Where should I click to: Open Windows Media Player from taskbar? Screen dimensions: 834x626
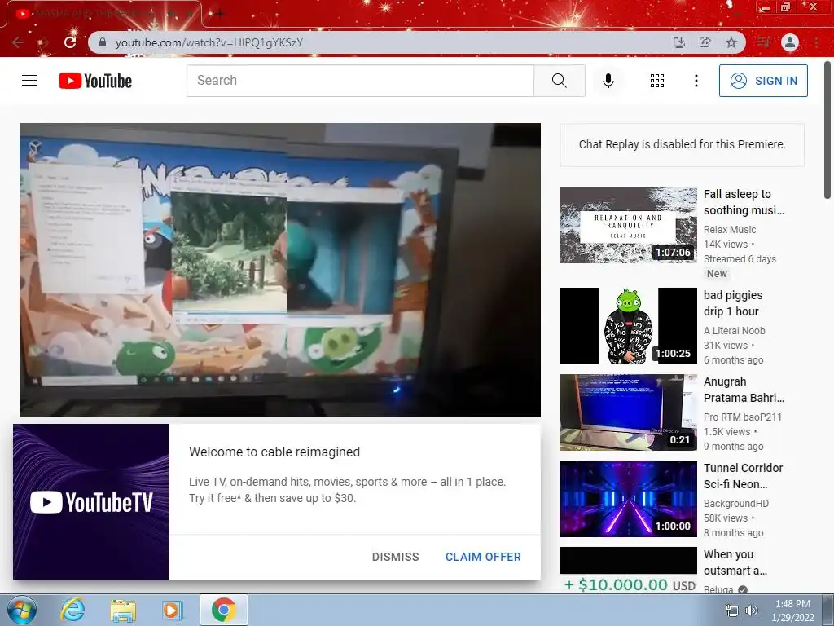click(x=172, y=610)
